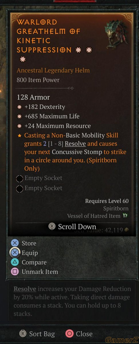The height and width of the screenshot is (344, 139).
Task: Click the gold coin icon beside sell value
Action: pos(127,230)
